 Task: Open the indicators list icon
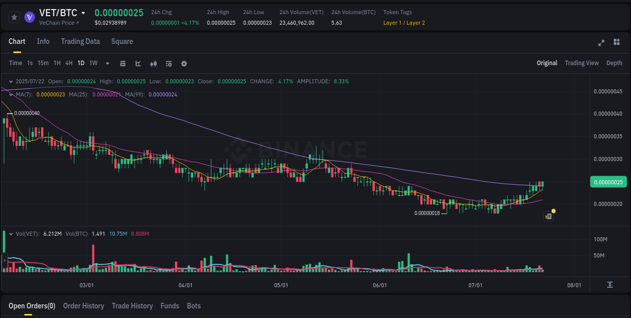(168, 63)
